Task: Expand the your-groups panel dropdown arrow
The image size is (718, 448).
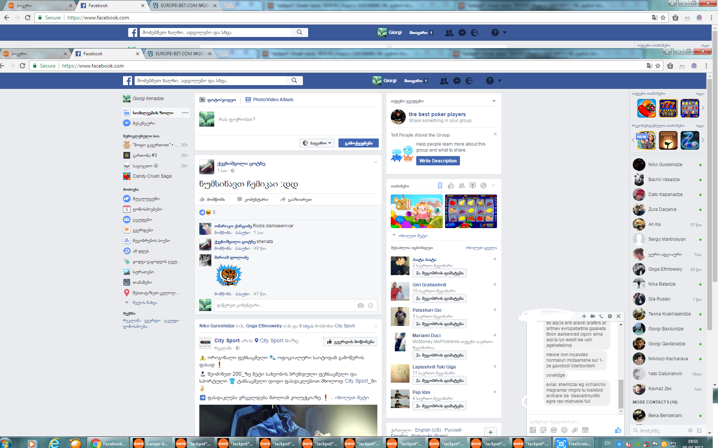Action: [x=494, y=101]
